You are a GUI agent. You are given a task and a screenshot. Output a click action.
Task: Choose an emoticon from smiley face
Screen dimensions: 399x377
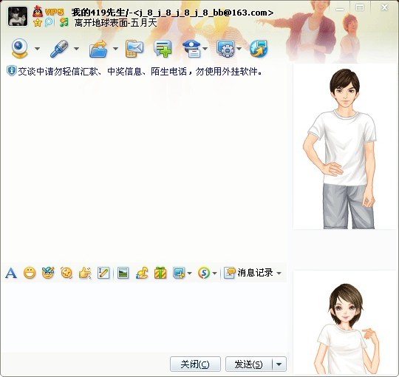click(30, 274)
